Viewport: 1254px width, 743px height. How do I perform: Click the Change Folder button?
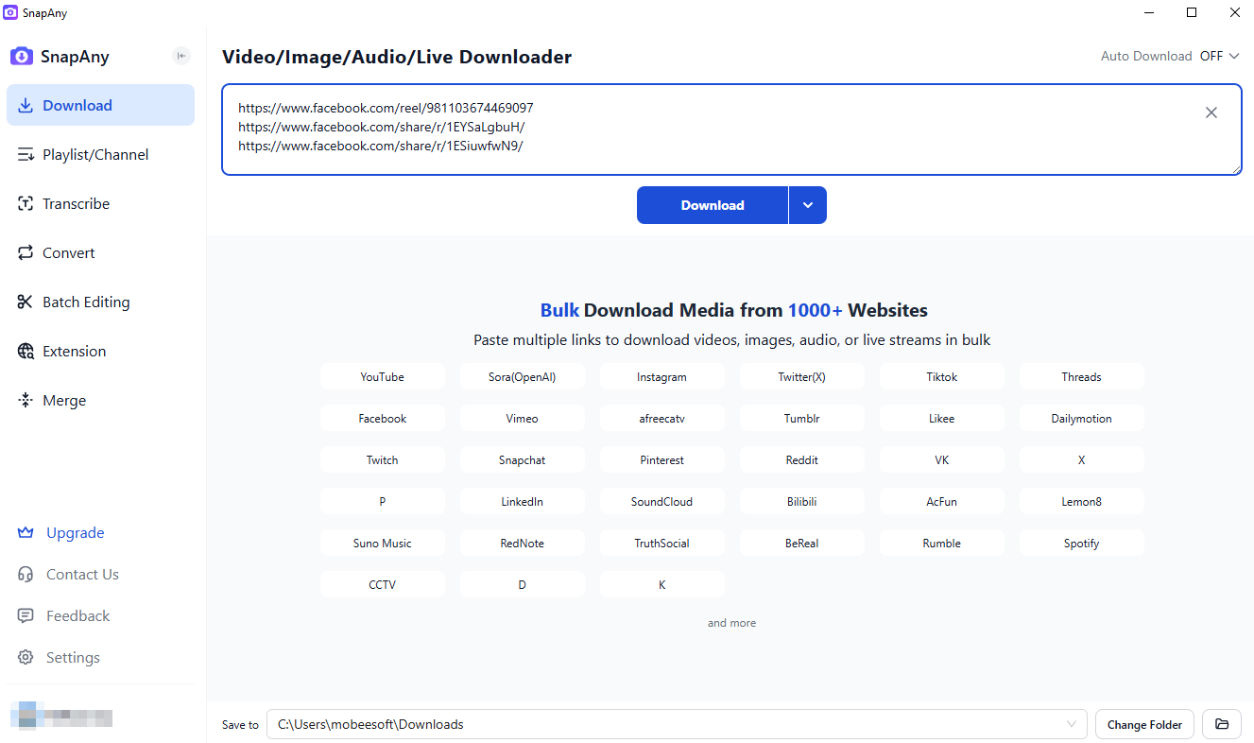(x=1144, y=725)
